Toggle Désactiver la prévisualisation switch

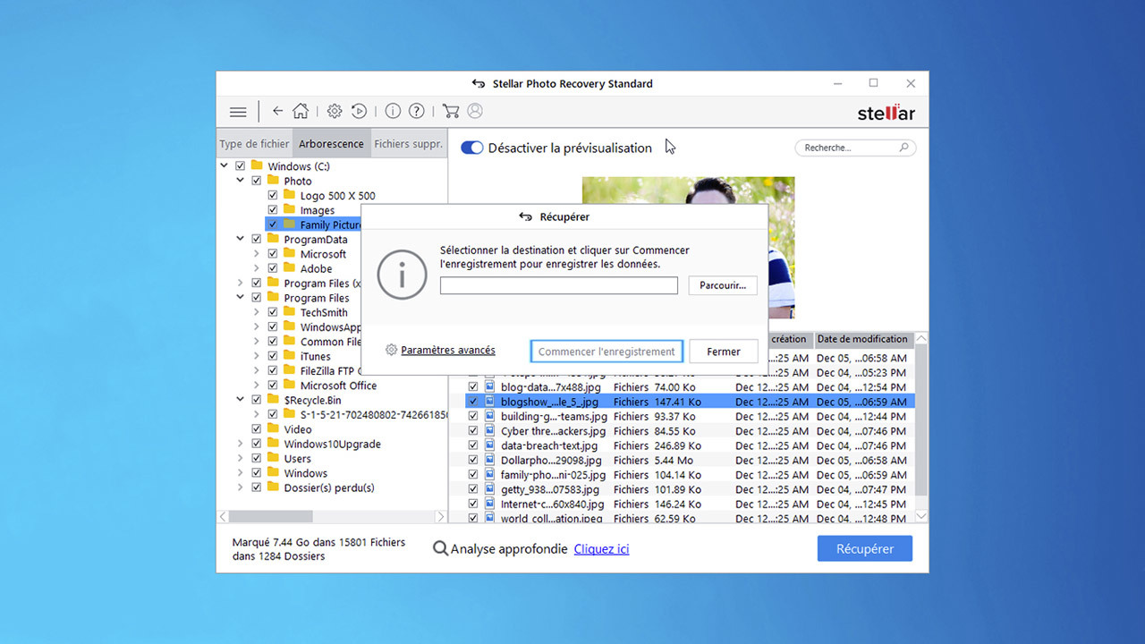pyautogui.click(x=471, y=148)
